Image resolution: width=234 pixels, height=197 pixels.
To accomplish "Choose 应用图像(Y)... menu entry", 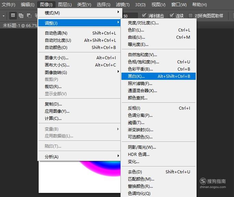I will click(79, 111).
